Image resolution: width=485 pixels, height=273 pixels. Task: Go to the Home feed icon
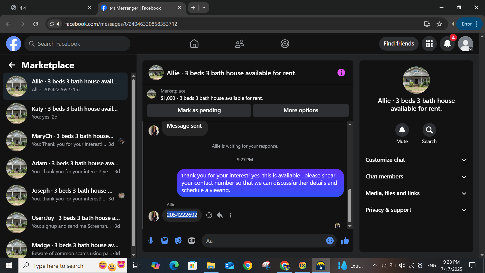click(x=194, y=44)
